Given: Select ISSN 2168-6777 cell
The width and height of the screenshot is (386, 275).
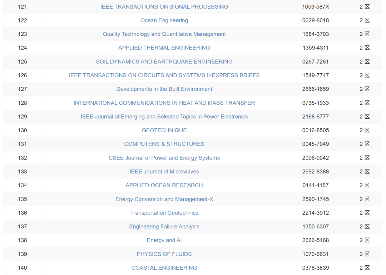Looking at the screenshot, I should [x=316, y=117].
